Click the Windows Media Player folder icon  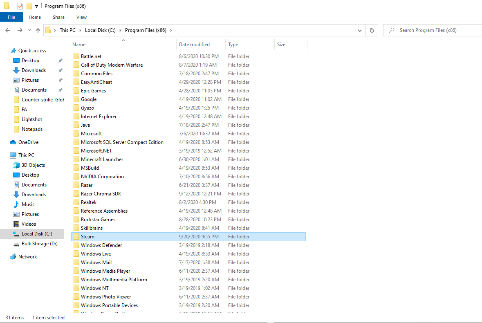[x=76, y=271]
